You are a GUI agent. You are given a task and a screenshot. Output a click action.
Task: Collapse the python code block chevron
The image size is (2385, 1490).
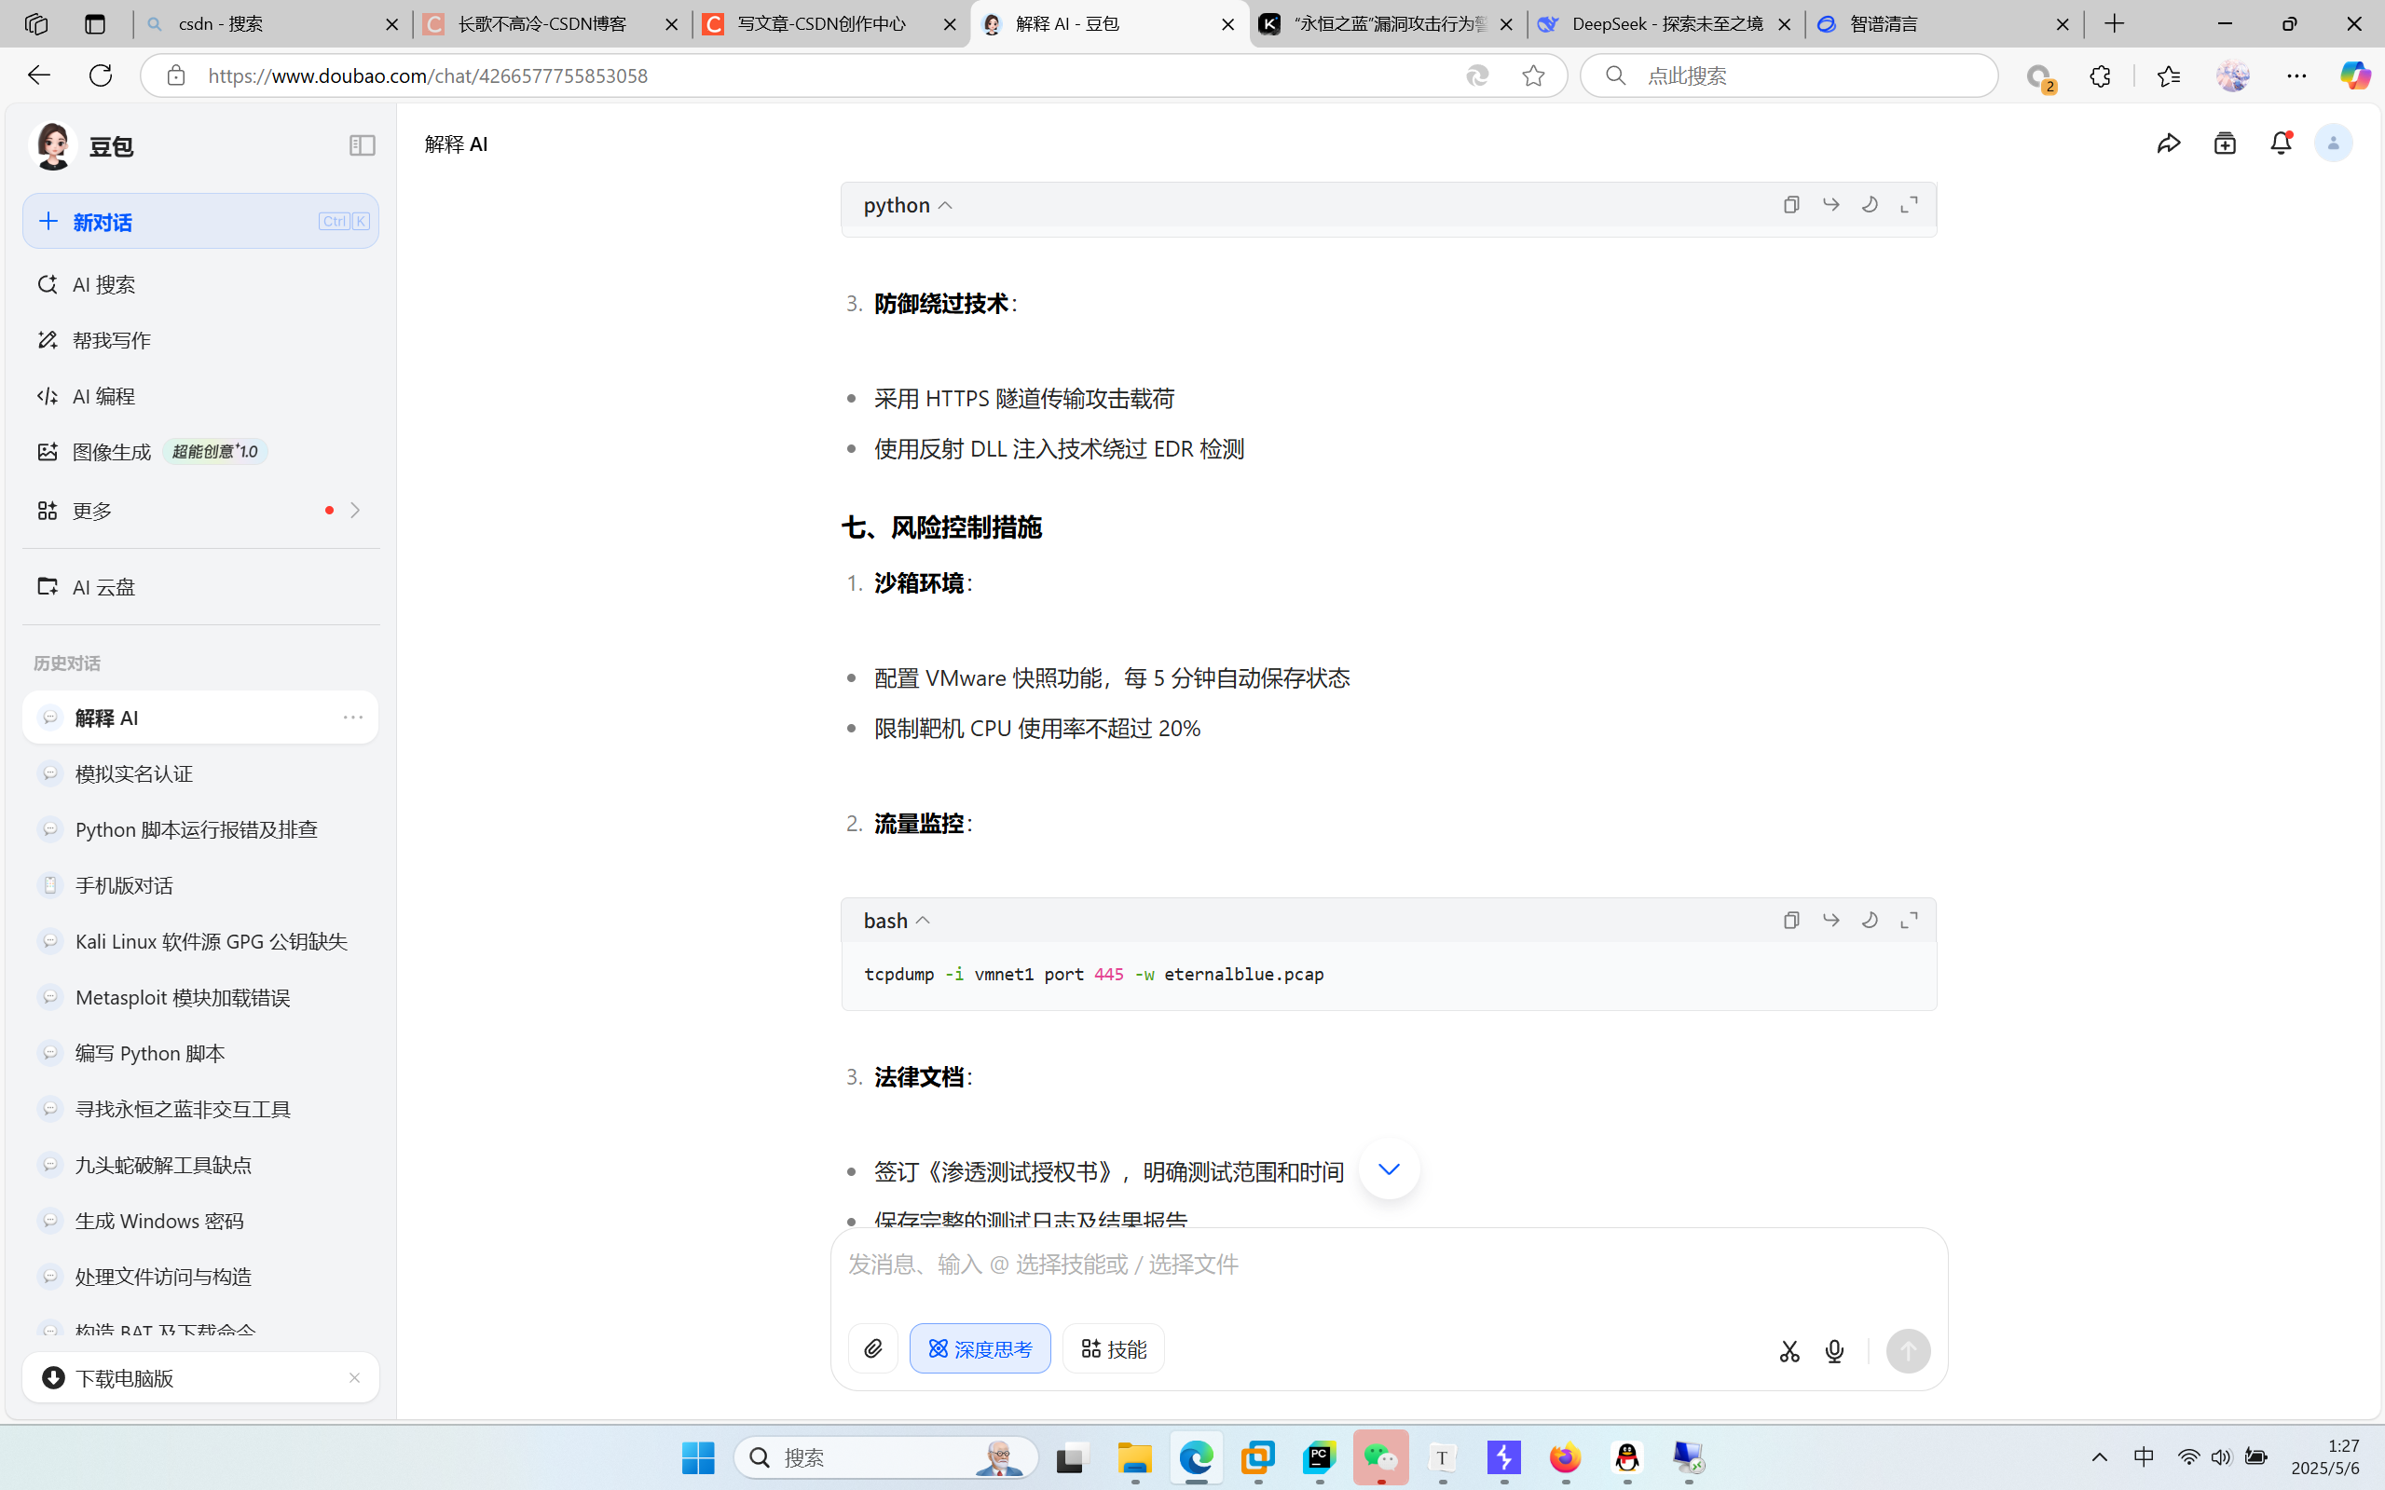click(x=945, y=205)
